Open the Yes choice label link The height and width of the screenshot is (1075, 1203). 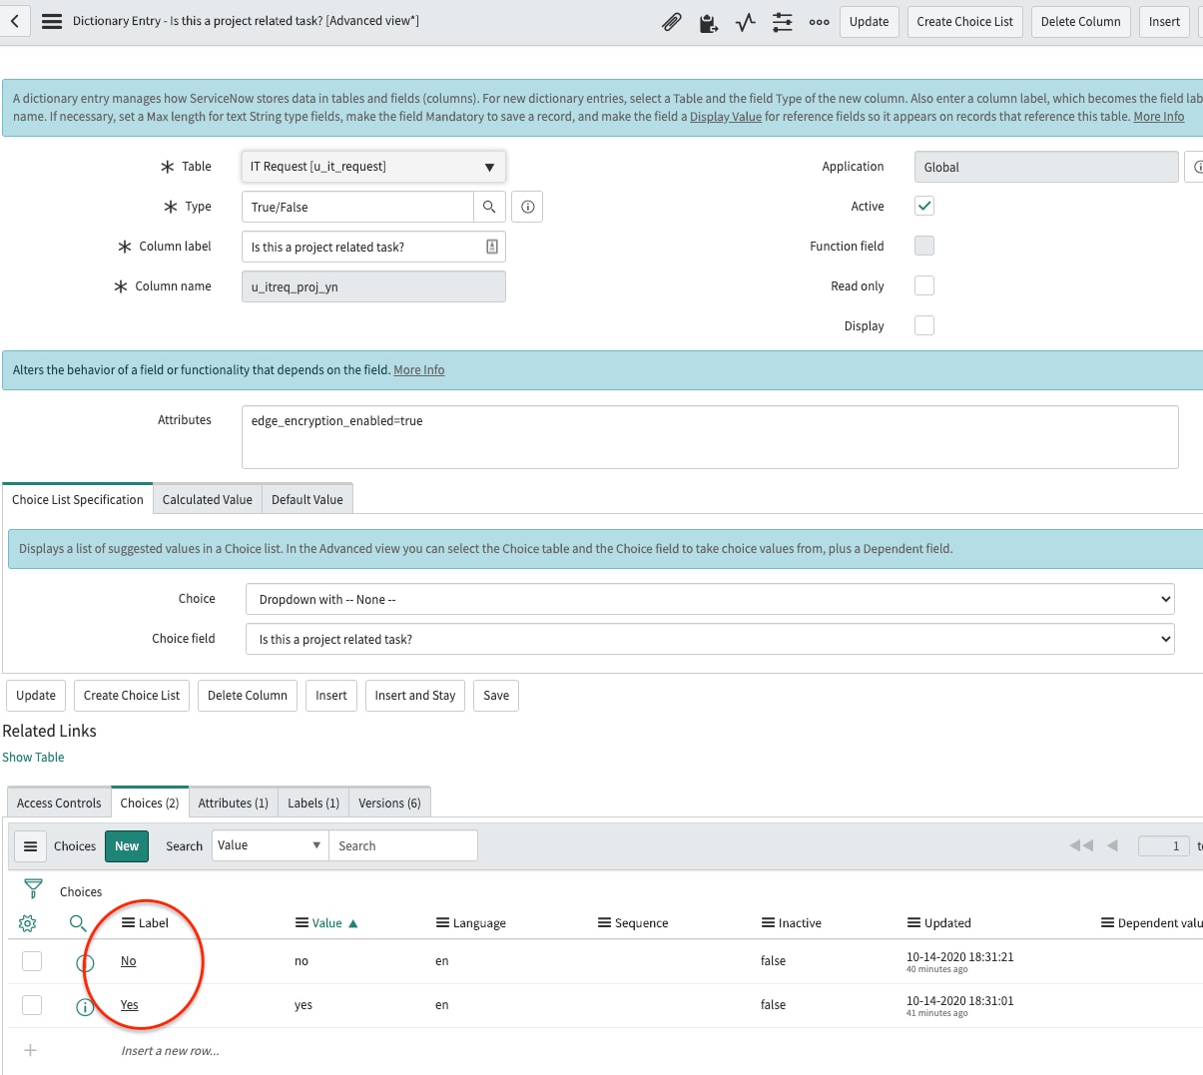pos(130,1005)
